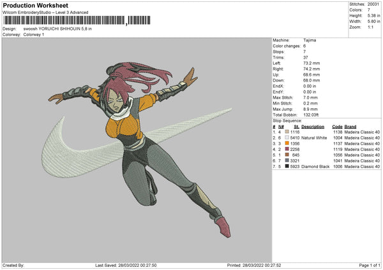Screen dimensions: 383x270
Task: Pick the maroon 2258 color swatch
Action: (287, 149)
